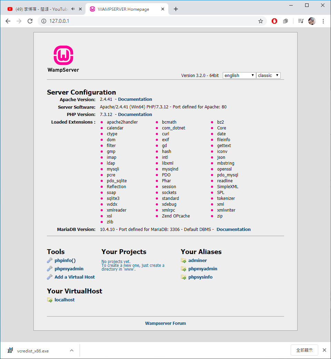Click Add a Virtual Host link

(x=74, y=277)
